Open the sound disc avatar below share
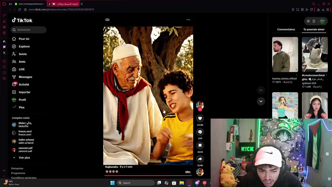The height and width of the screenshot is (187, 332). [x=200, y=172]
